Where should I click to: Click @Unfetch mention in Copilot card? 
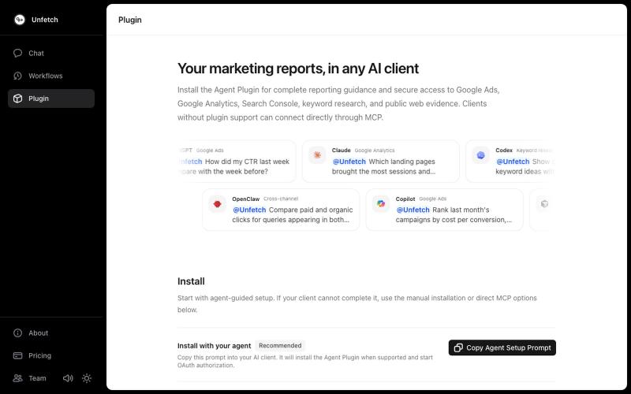point(413,210)
